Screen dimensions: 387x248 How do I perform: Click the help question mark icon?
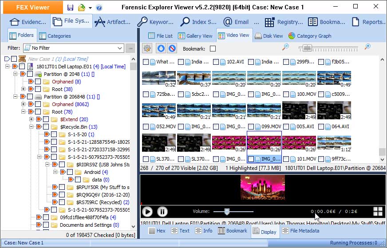click(99, 8)
